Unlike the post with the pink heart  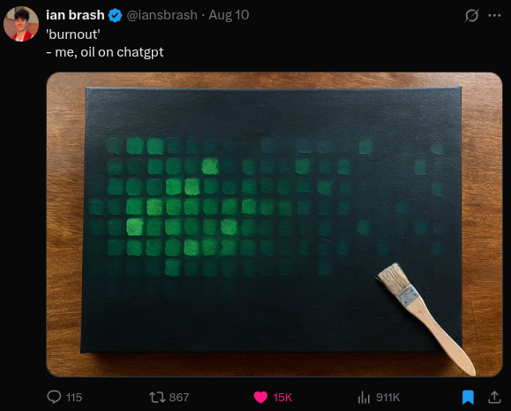(x=260, y=397)
